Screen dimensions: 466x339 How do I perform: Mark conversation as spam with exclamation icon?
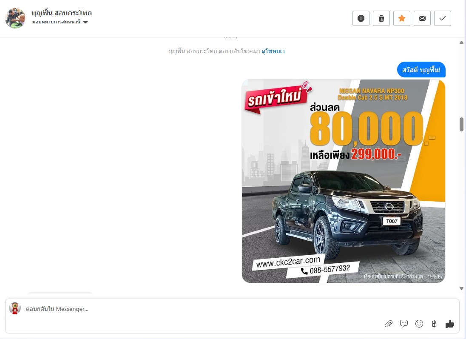pyautogui.click(x=361, y=18)
